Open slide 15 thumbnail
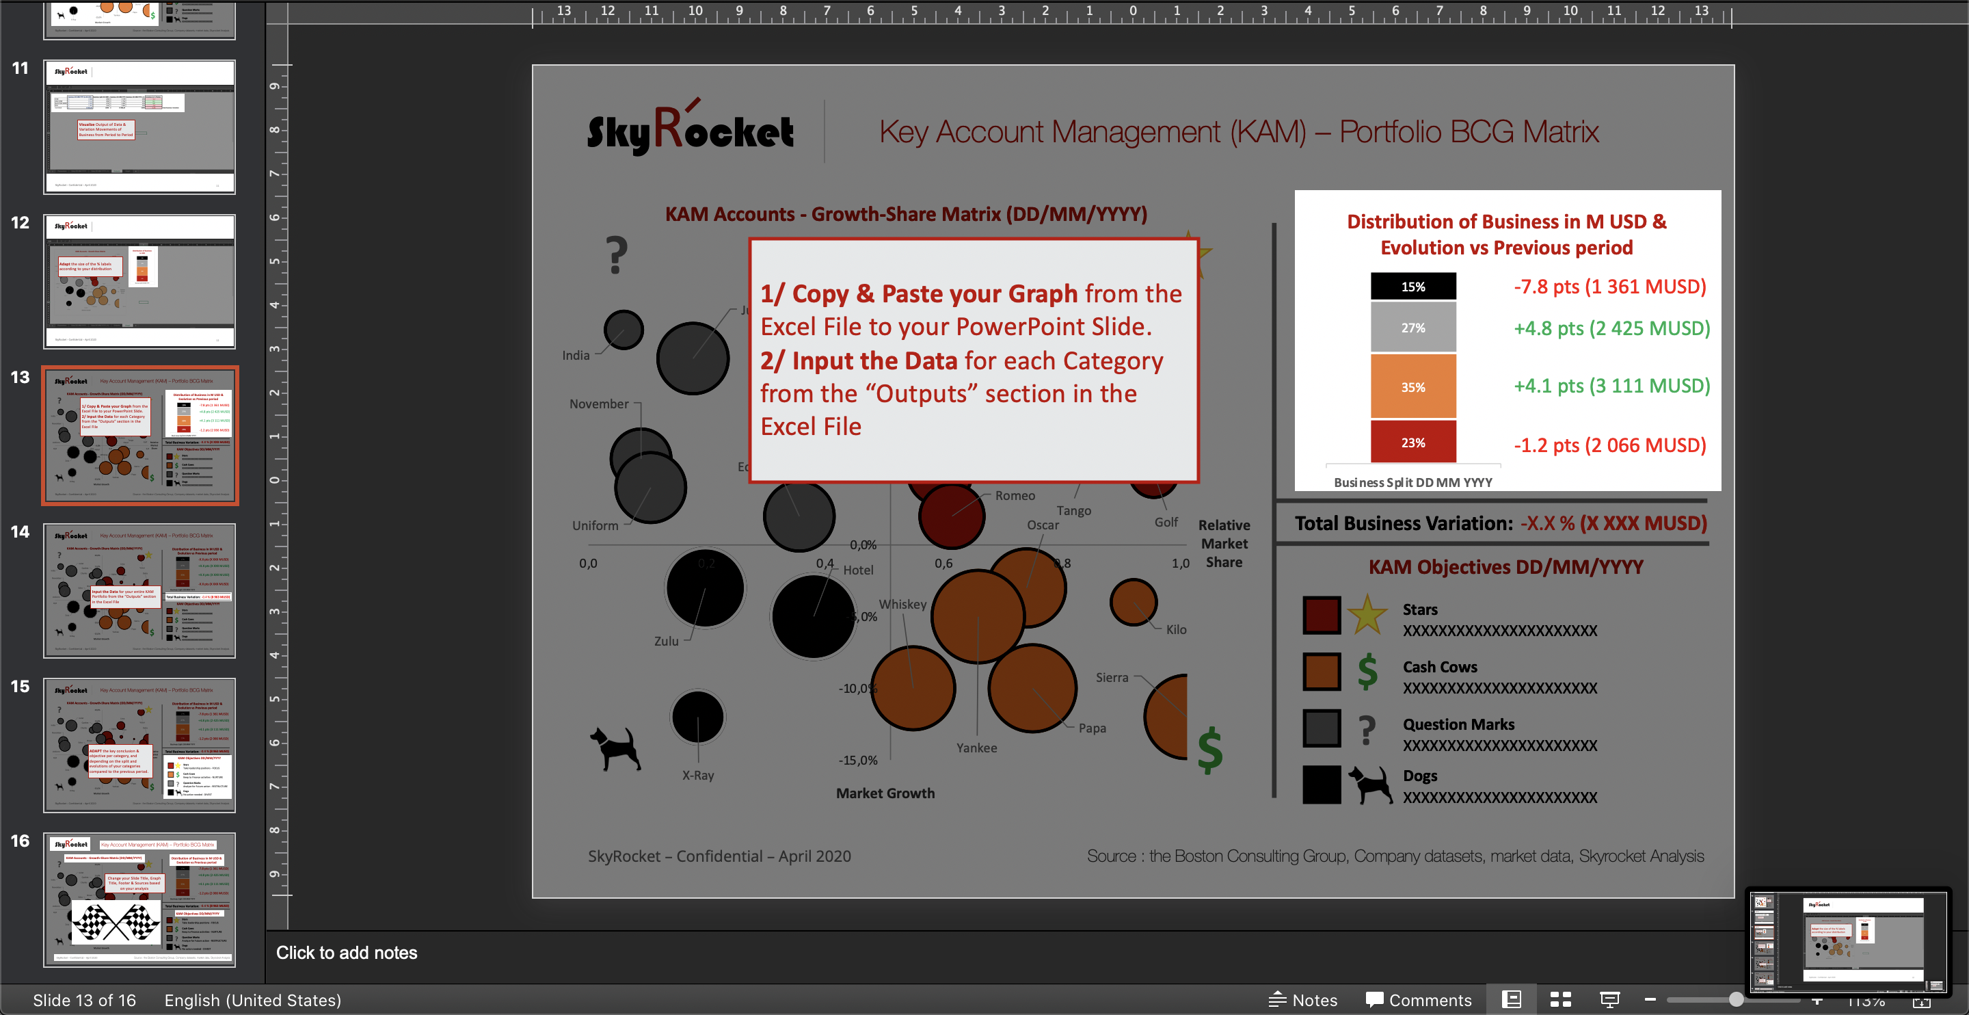Viewport: 1969px width, 1015px height. [x=139, y=745]
